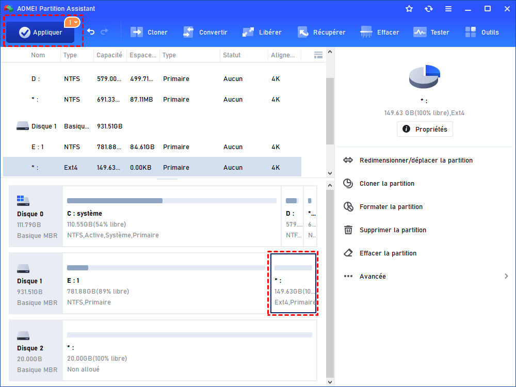Select the D: partition block on Disque 0
The image size is (516, 387).
click(292, 216)
